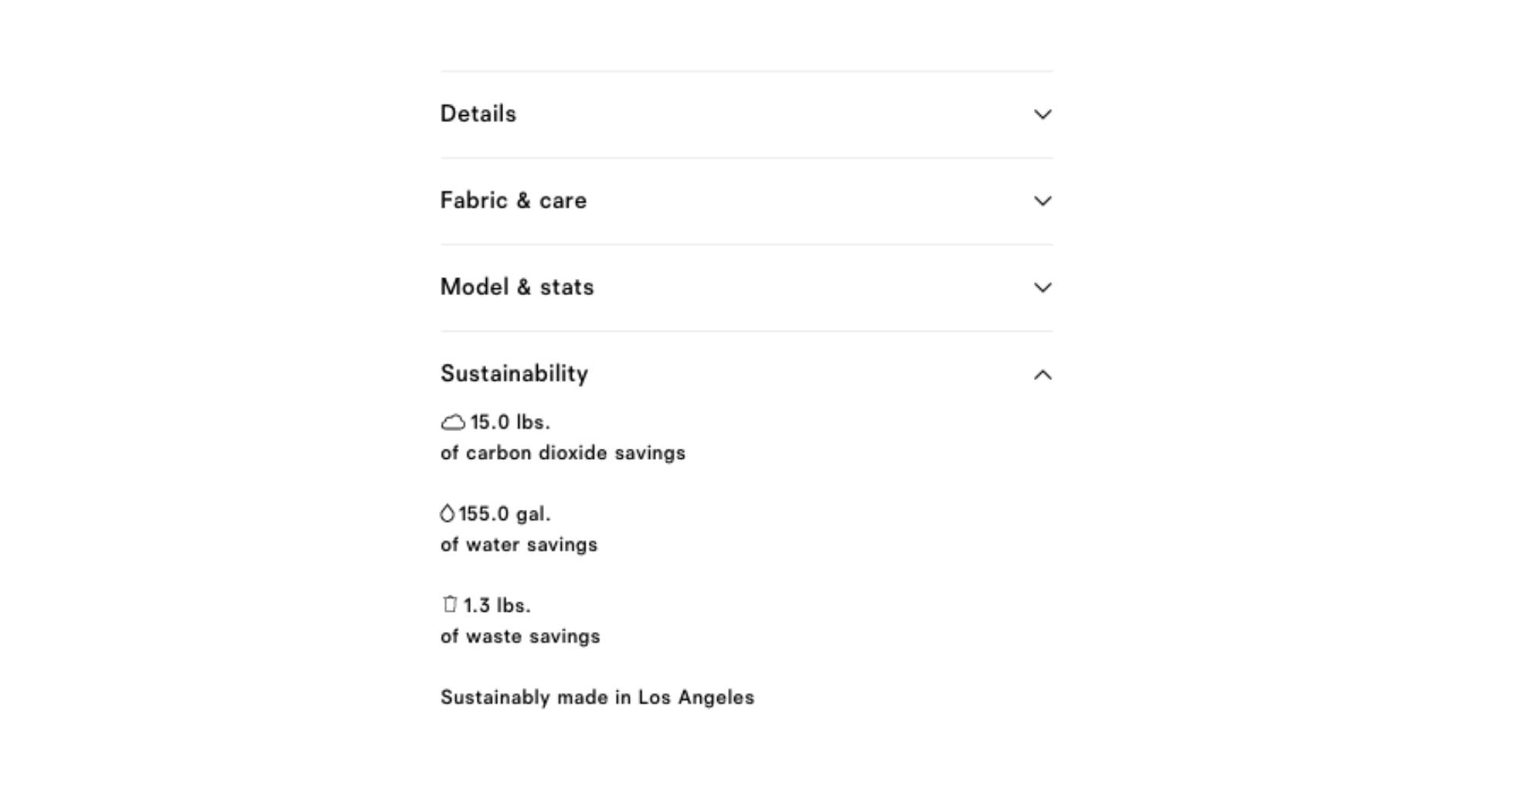Click 'of waste savings' text
The image size is (1530, 788).
[520, 637]
